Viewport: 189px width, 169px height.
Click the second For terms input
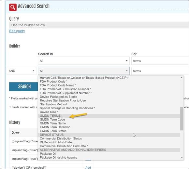pyautogui.click(x=160, y=71)
